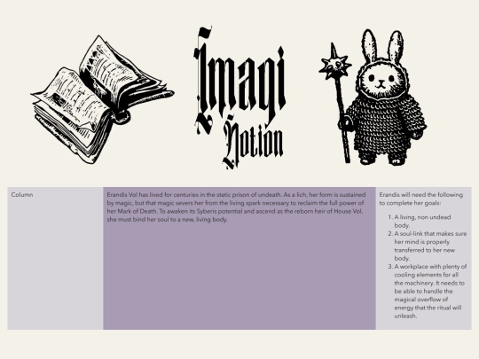Click "Erandis will need the following" text
Viewport: 479px width, 359px height.
(421, 199)
